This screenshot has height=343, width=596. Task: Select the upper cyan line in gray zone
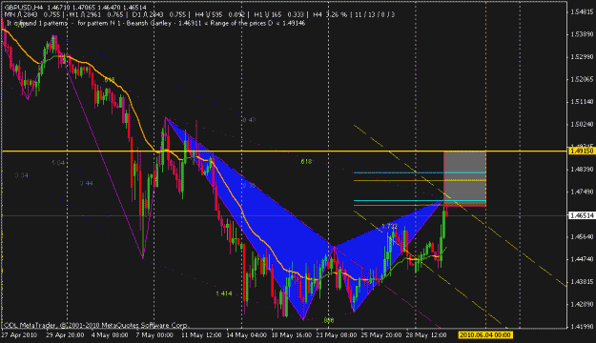pyautogui.click(x=420, y=172)
